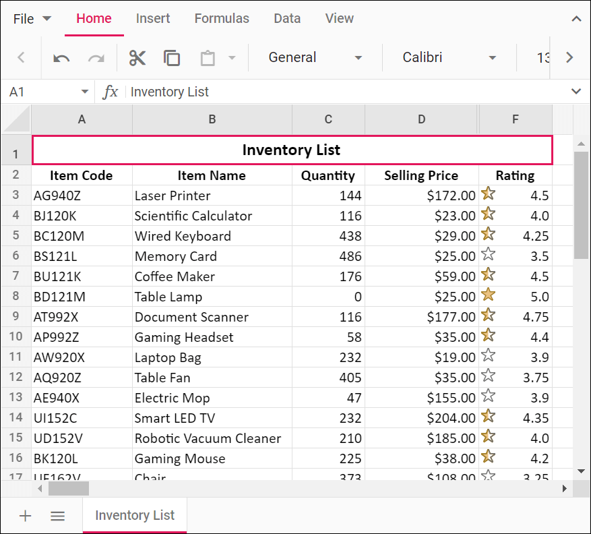Add a new sheet with plus icon
Image resolution: width=591 pixels, height=534 pixels.
point(26,516)
